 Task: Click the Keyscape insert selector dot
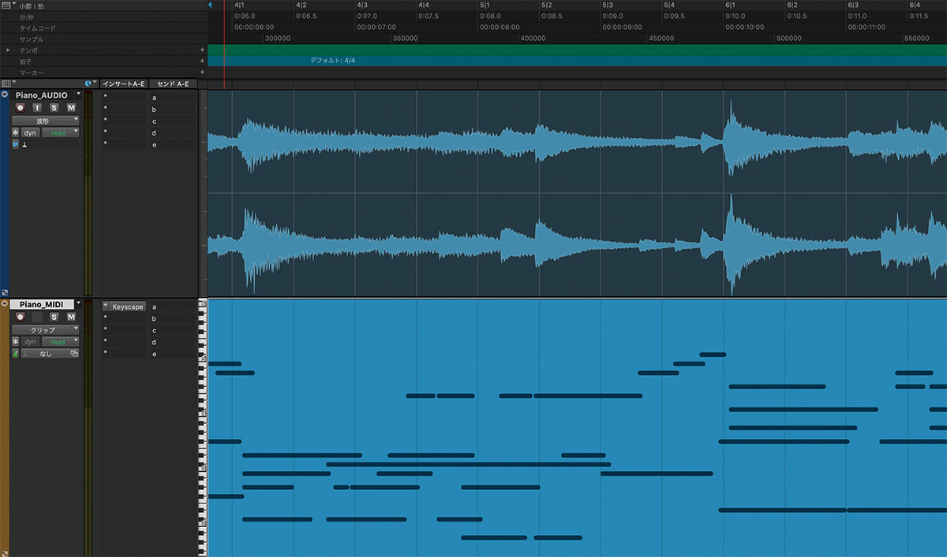[105, 306]
